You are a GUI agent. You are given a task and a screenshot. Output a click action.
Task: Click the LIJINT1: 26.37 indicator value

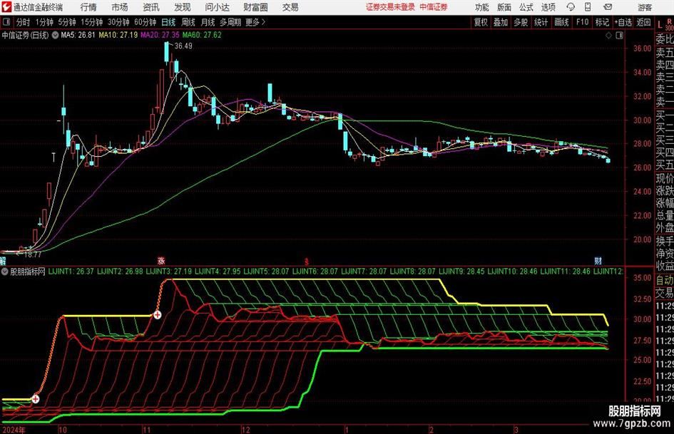[x=71, y=272]
